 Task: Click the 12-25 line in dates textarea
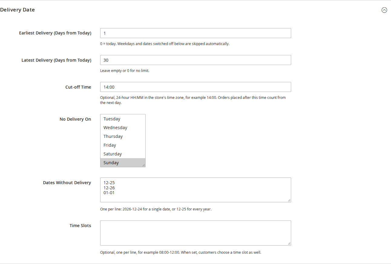coord(109,183)
